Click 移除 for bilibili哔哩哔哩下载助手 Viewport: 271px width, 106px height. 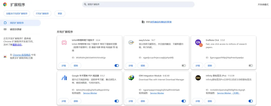click(x=76, y=65)
